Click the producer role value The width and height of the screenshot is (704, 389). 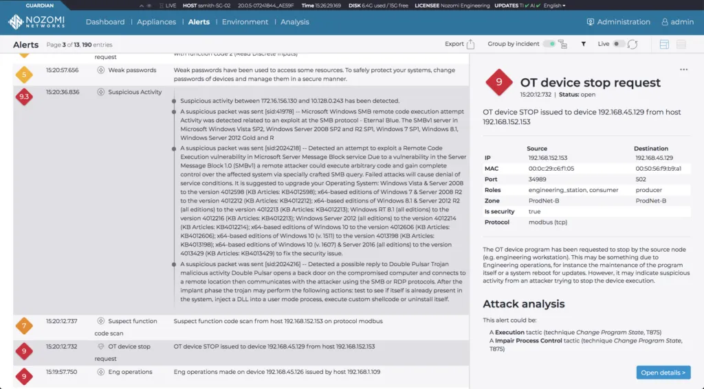(x=649, y=190)
